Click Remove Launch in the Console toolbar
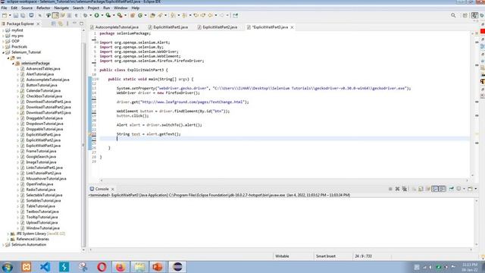 click(x=397, y=189)
